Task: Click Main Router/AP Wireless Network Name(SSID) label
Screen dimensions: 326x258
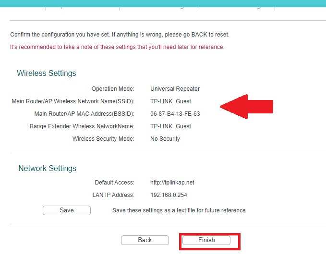Action: pos(73,101)
